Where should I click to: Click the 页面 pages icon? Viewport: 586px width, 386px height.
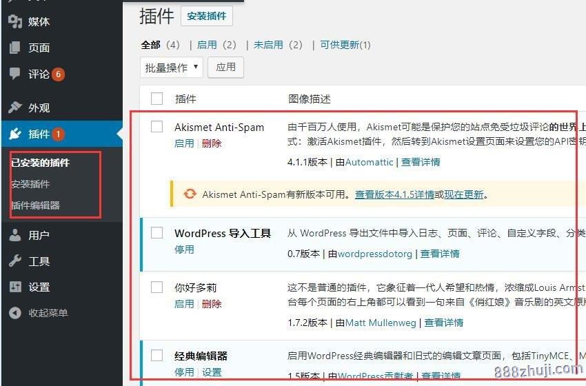(15, 48)
